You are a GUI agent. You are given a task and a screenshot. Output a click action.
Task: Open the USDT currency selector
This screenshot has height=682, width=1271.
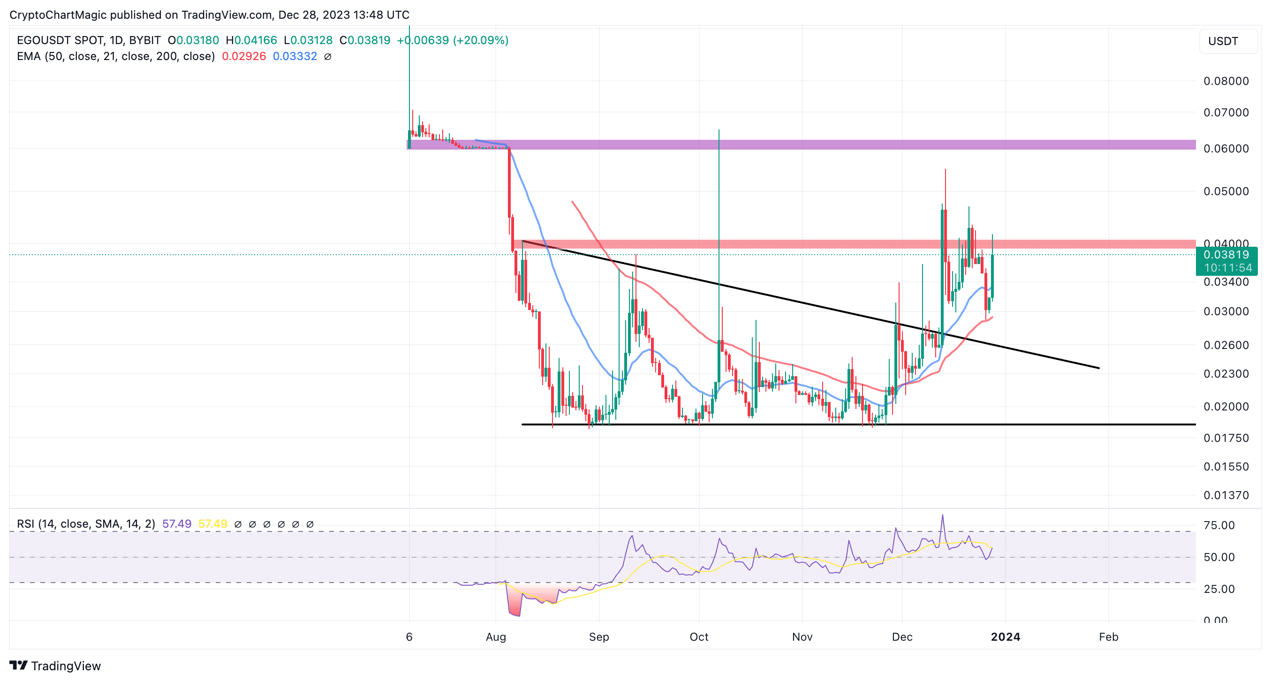(1228, 41)
